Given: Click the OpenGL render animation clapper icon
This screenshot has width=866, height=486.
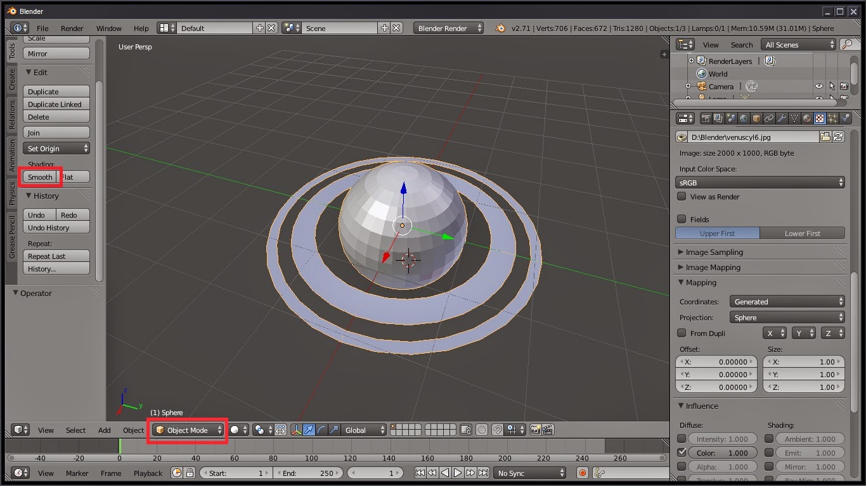Looking at the screenshot, I should (x=548, y=430).
